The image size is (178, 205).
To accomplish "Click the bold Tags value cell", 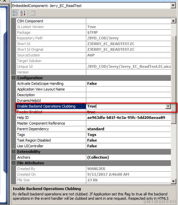I will point(128,135).
